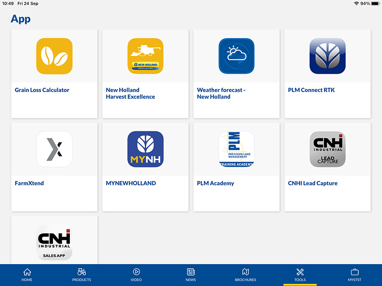The height and width of the screenshot is (286, 382).
Task: Tap the Video play icon
Action: click(x=136, y=272)
